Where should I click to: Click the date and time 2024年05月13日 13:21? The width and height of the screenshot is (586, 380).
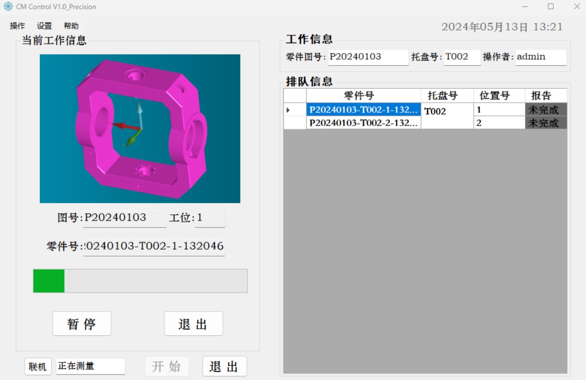(x=502, y=27)
